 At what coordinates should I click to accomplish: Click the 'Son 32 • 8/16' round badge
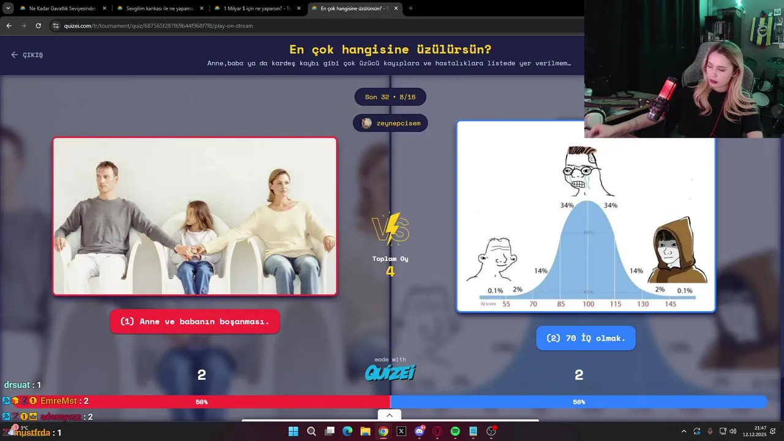(x=390, y=97)
